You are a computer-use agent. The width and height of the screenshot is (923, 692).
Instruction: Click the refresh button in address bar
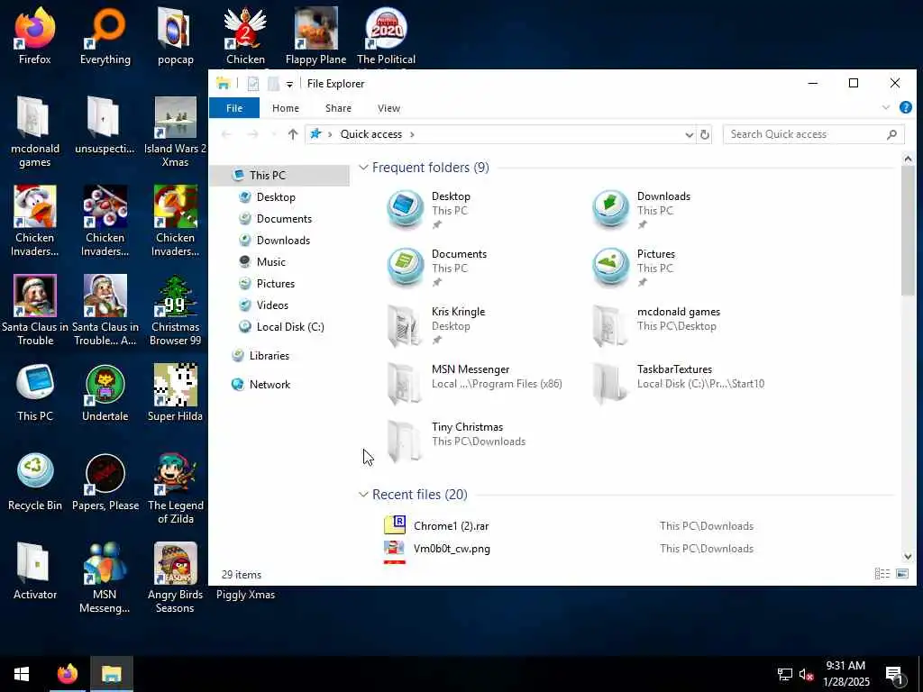pos(705,134)
